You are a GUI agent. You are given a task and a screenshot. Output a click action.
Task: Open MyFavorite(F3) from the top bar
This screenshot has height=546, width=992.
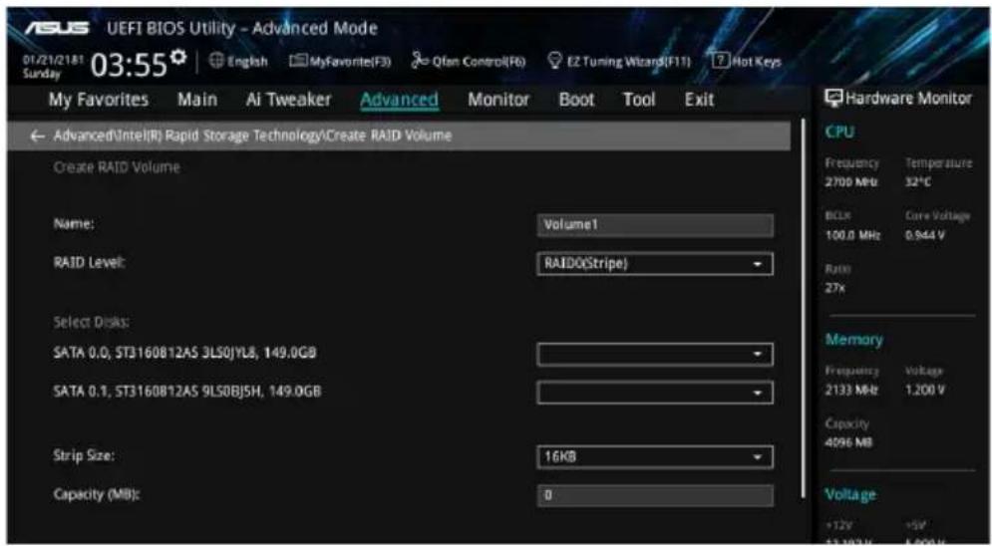pos(340,62)
